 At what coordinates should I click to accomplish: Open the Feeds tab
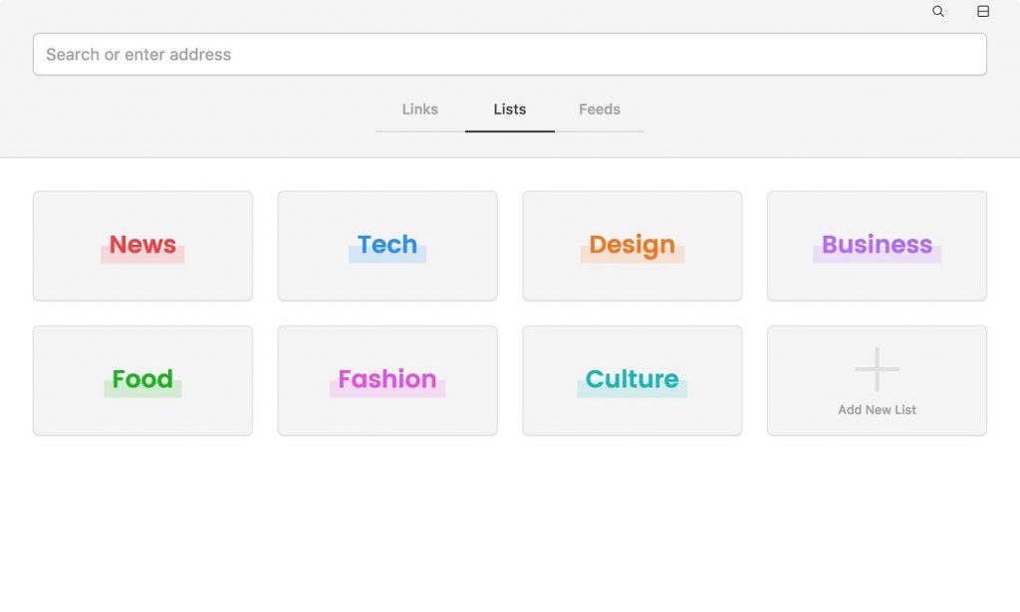point(599,109)
